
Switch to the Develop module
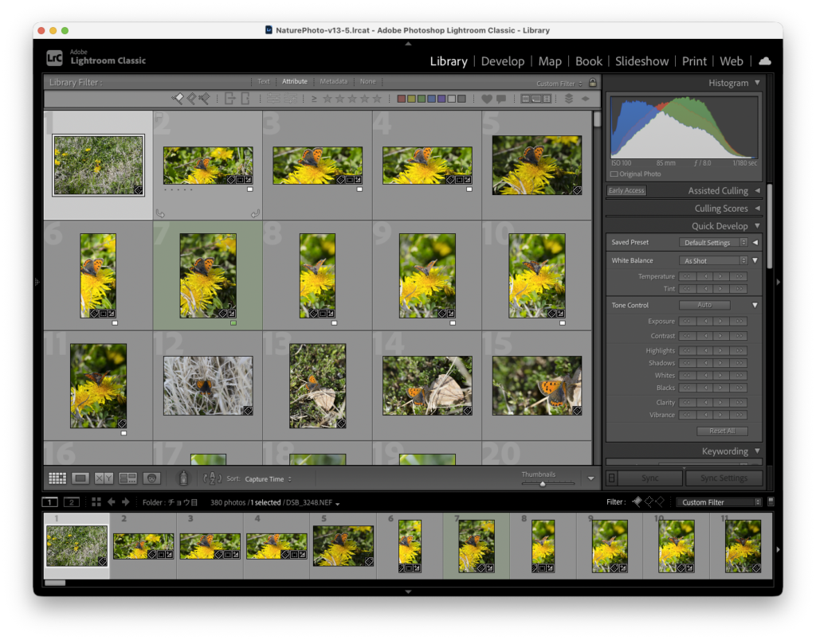coord(503,61)
